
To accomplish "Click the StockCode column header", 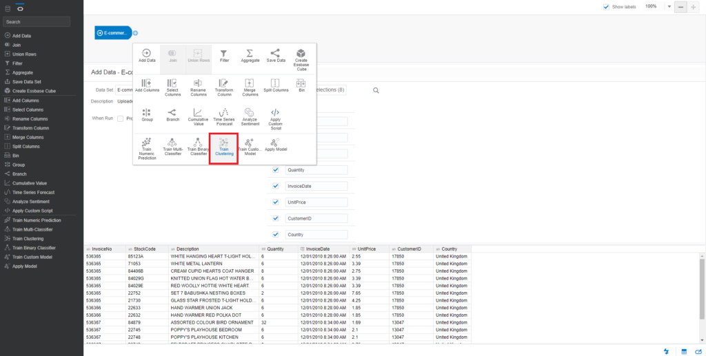I will [148, 249].
